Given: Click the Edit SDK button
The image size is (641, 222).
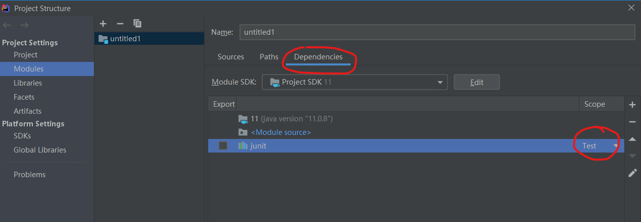Looking at the screenshot, I should [476, 82].
